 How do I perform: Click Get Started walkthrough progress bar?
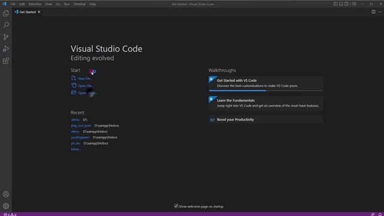pos(266,91)
